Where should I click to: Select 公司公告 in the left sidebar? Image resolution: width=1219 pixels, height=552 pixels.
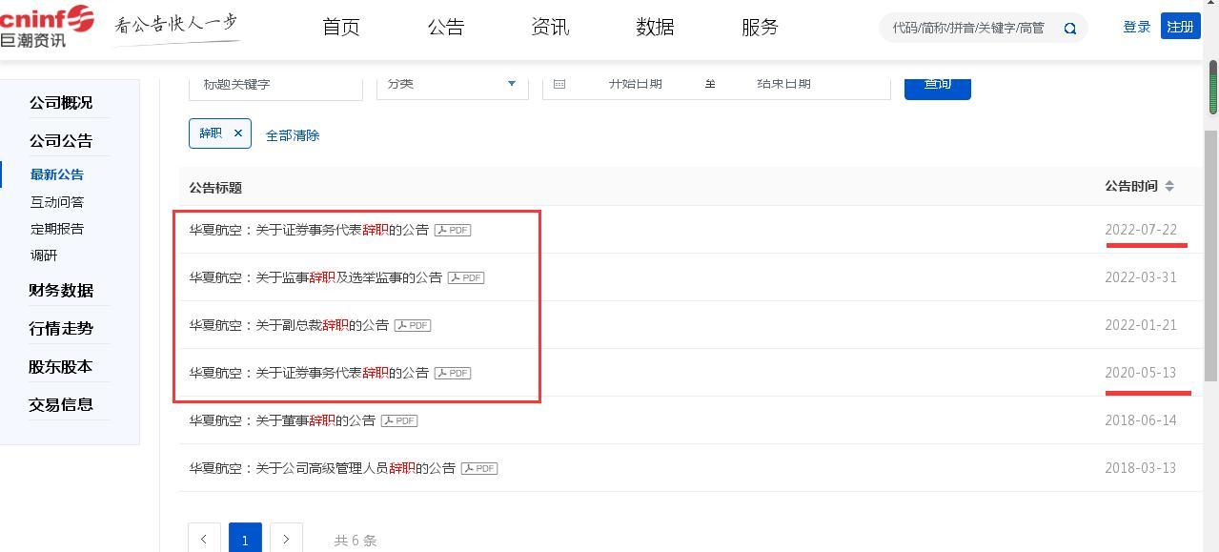61,141
